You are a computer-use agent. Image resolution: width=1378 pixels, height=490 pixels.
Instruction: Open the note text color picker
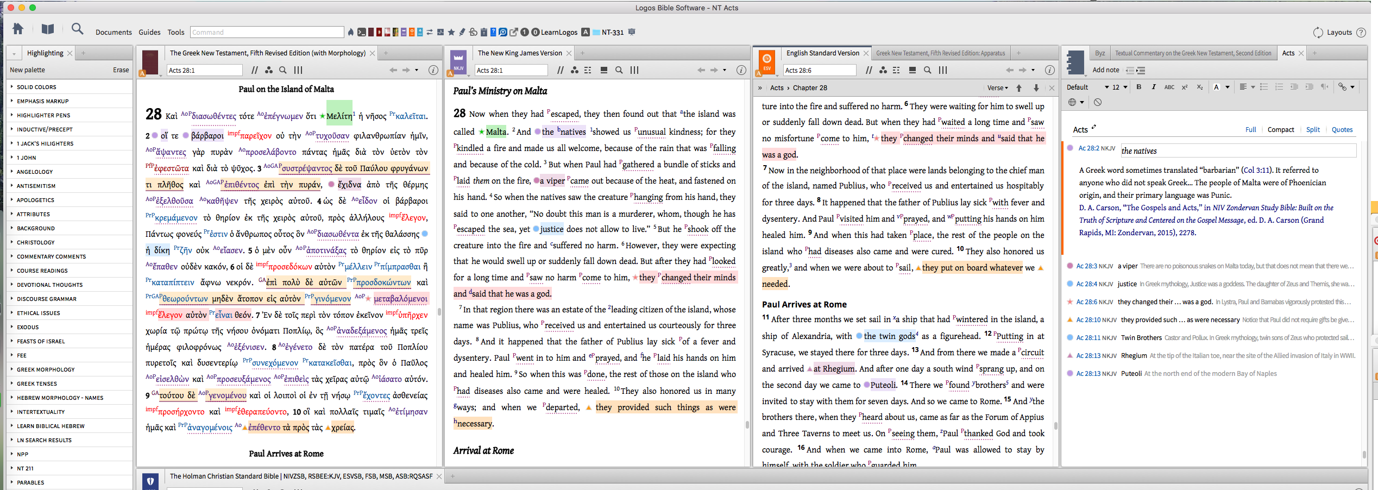point(1217,87)
